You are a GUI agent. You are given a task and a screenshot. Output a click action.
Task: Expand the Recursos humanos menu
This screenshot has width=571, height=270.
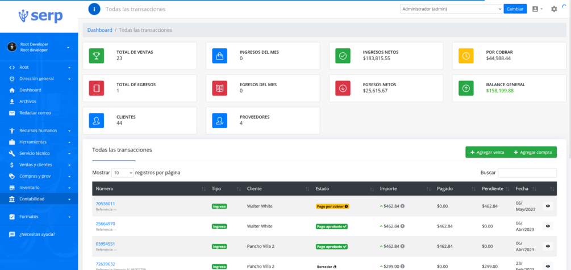(x=69, y=130)
